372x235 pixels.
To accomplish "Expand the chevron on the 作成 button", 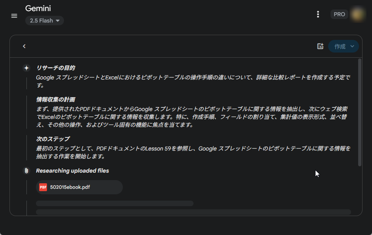I will pos(352,46).
